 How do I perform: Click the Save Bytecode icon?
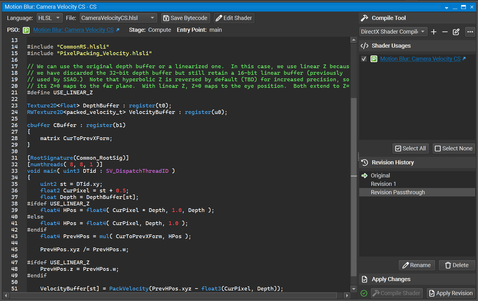point(166,18)
